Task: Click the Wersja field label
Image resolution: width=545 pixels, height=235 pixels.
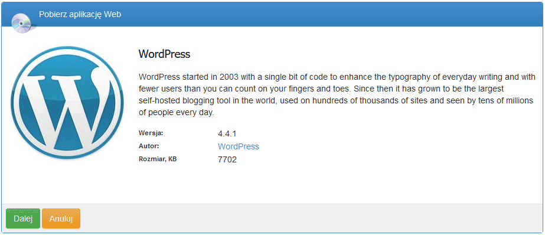Action: pyautogui.click(x=151, y=133)
